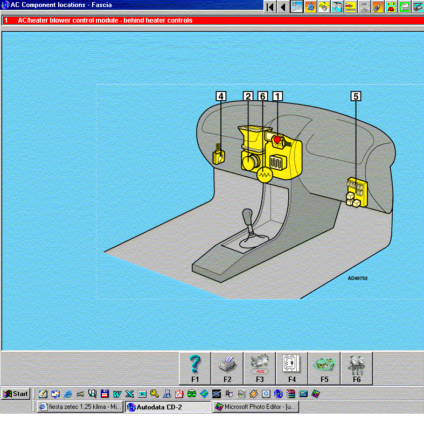424x424 pixels.
Task: Open the F3 A/C compressor button
Action: pos(260,368)
